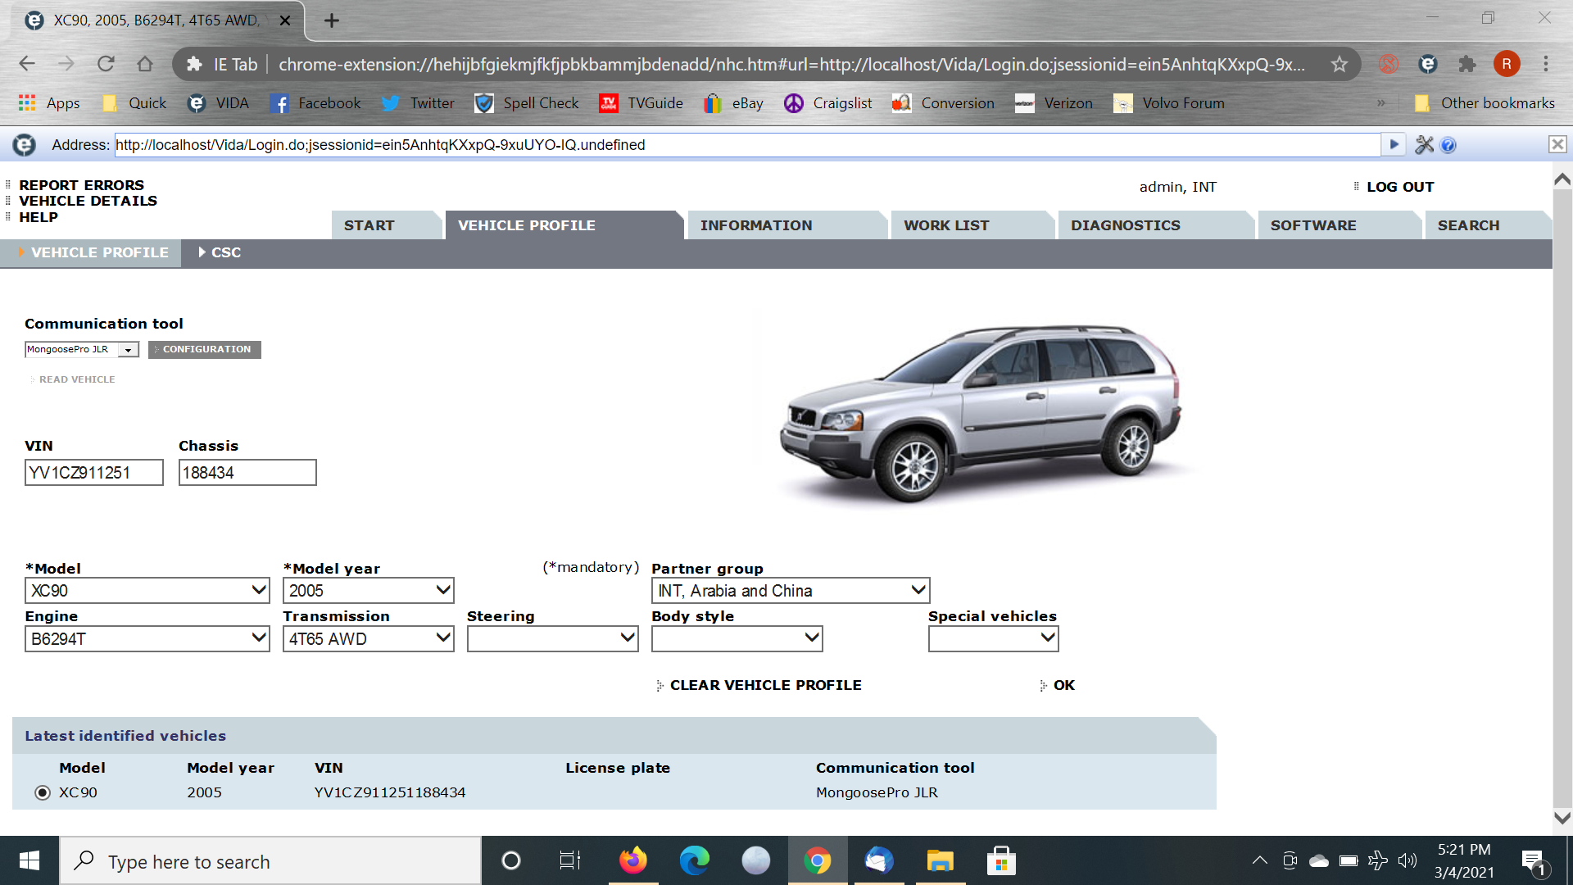Close the IE Tab address bar
This screenshot has height=885, width=1573.
1557,145
